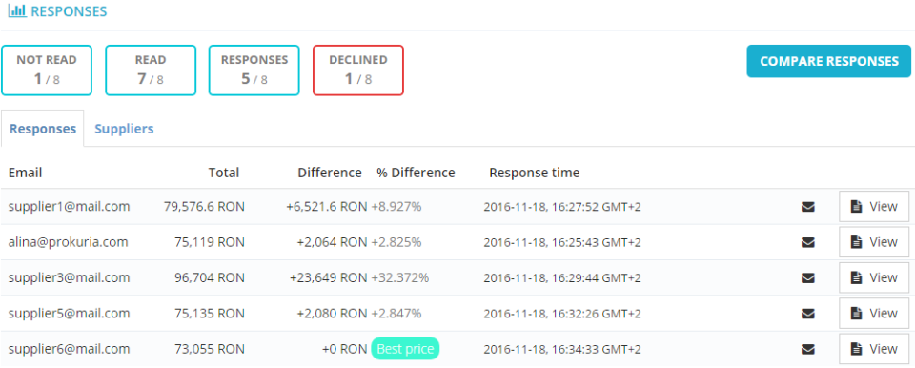Select supplier1@mail.com email cell
Screen dimensions: 915x368
coord(69,206)
